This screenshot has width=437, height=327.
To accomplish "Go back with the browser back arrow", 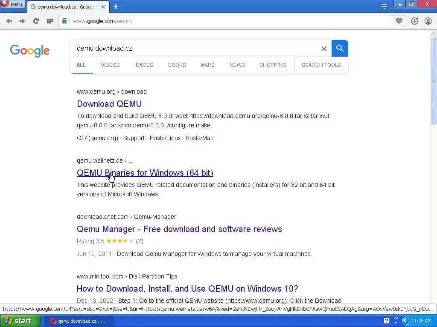I will [x=9, y=21].
